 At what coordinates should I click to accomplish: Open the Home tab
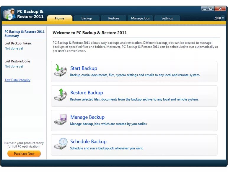click(60, 18)
